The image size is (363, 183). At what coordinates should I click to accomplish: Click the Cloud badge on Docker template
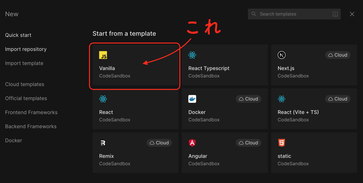click(248, 99)
